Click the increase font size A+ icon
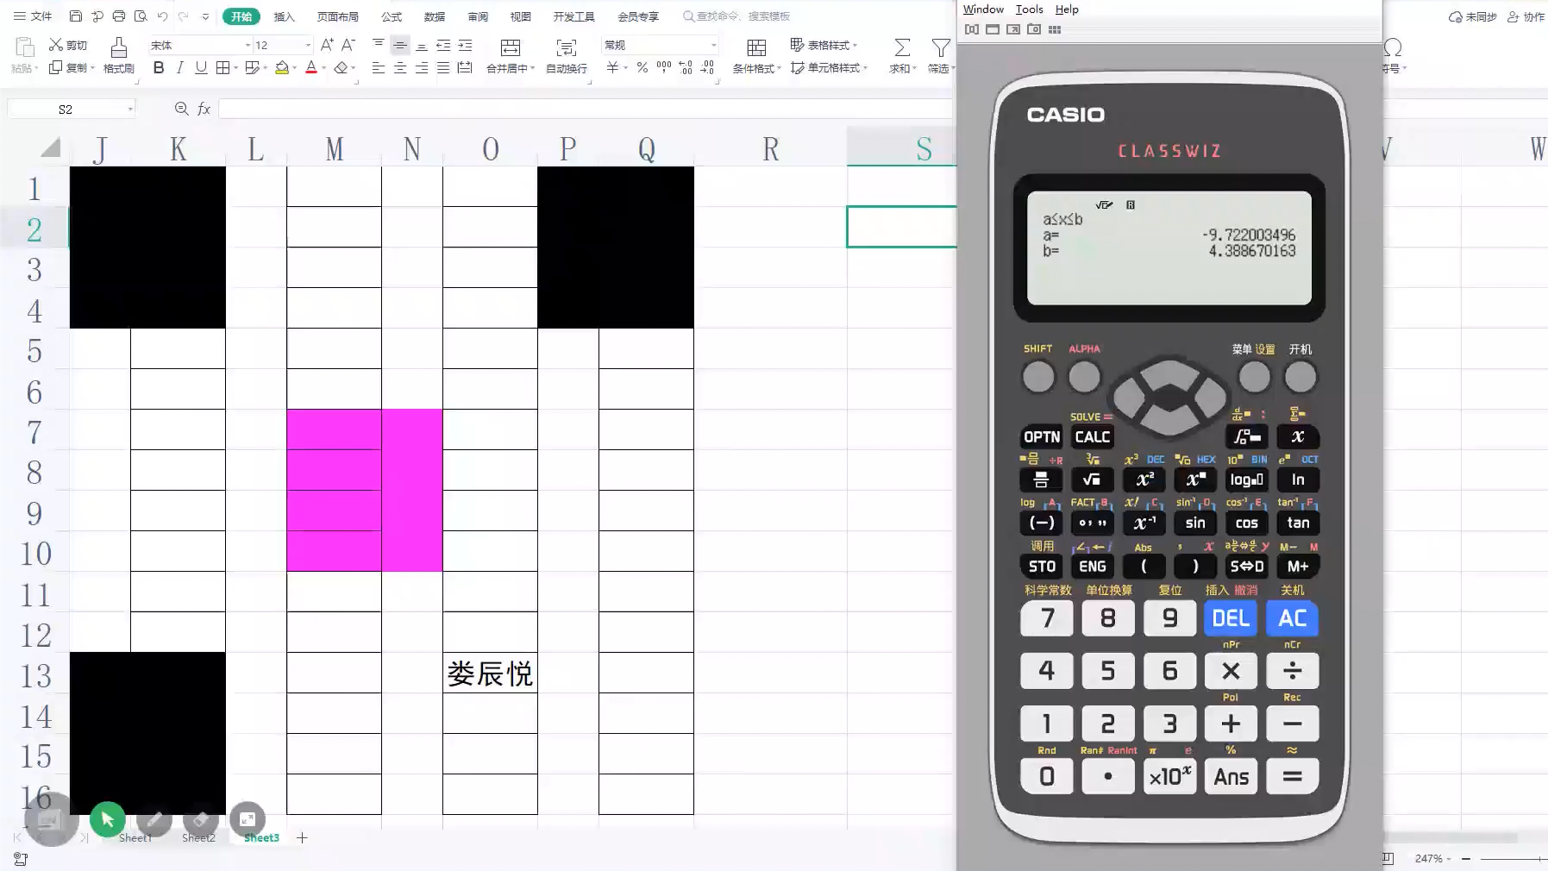This screenshot has width=1548, height=871. (327, 44)
